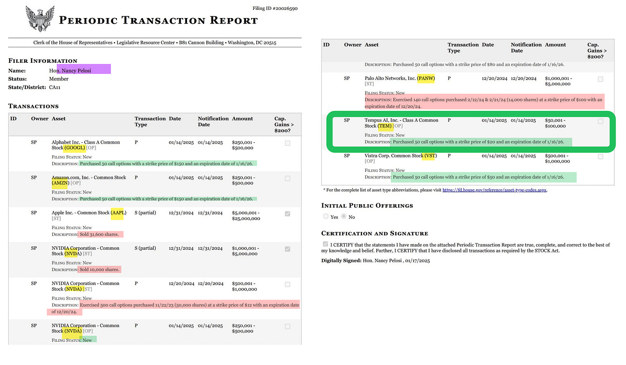Check Cap. Gains box for the Amazon (AMZN) row
The width and height of the screenshot is (626, 365).
coord(288,178)
